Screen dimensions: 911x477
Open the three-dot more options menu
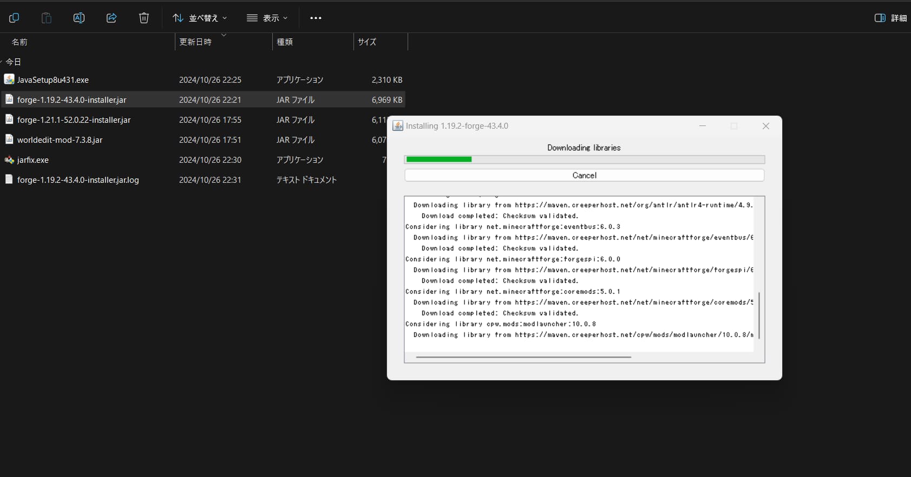(x=316, y=18)
